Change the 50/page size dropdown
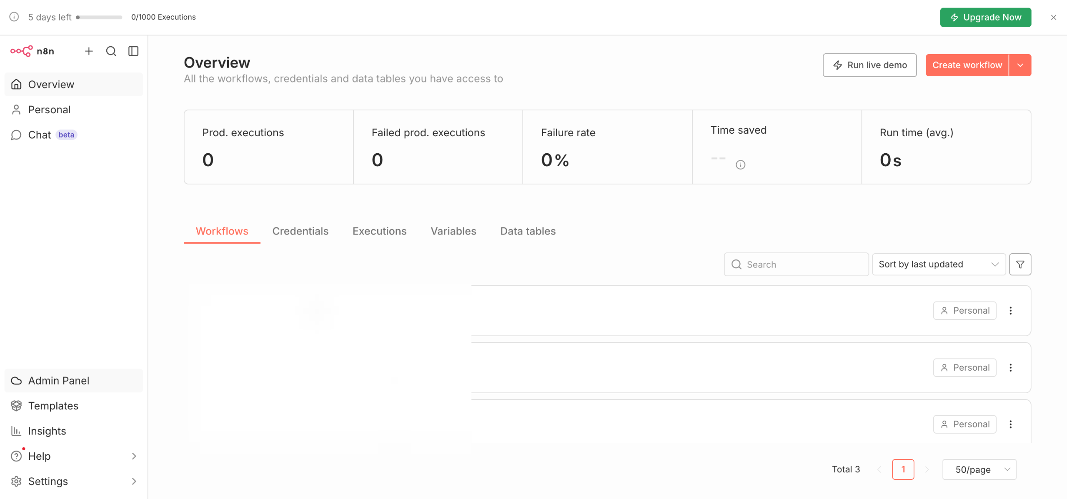Image resolution: width=1067 pixels, height=499 pixels. 979,469
